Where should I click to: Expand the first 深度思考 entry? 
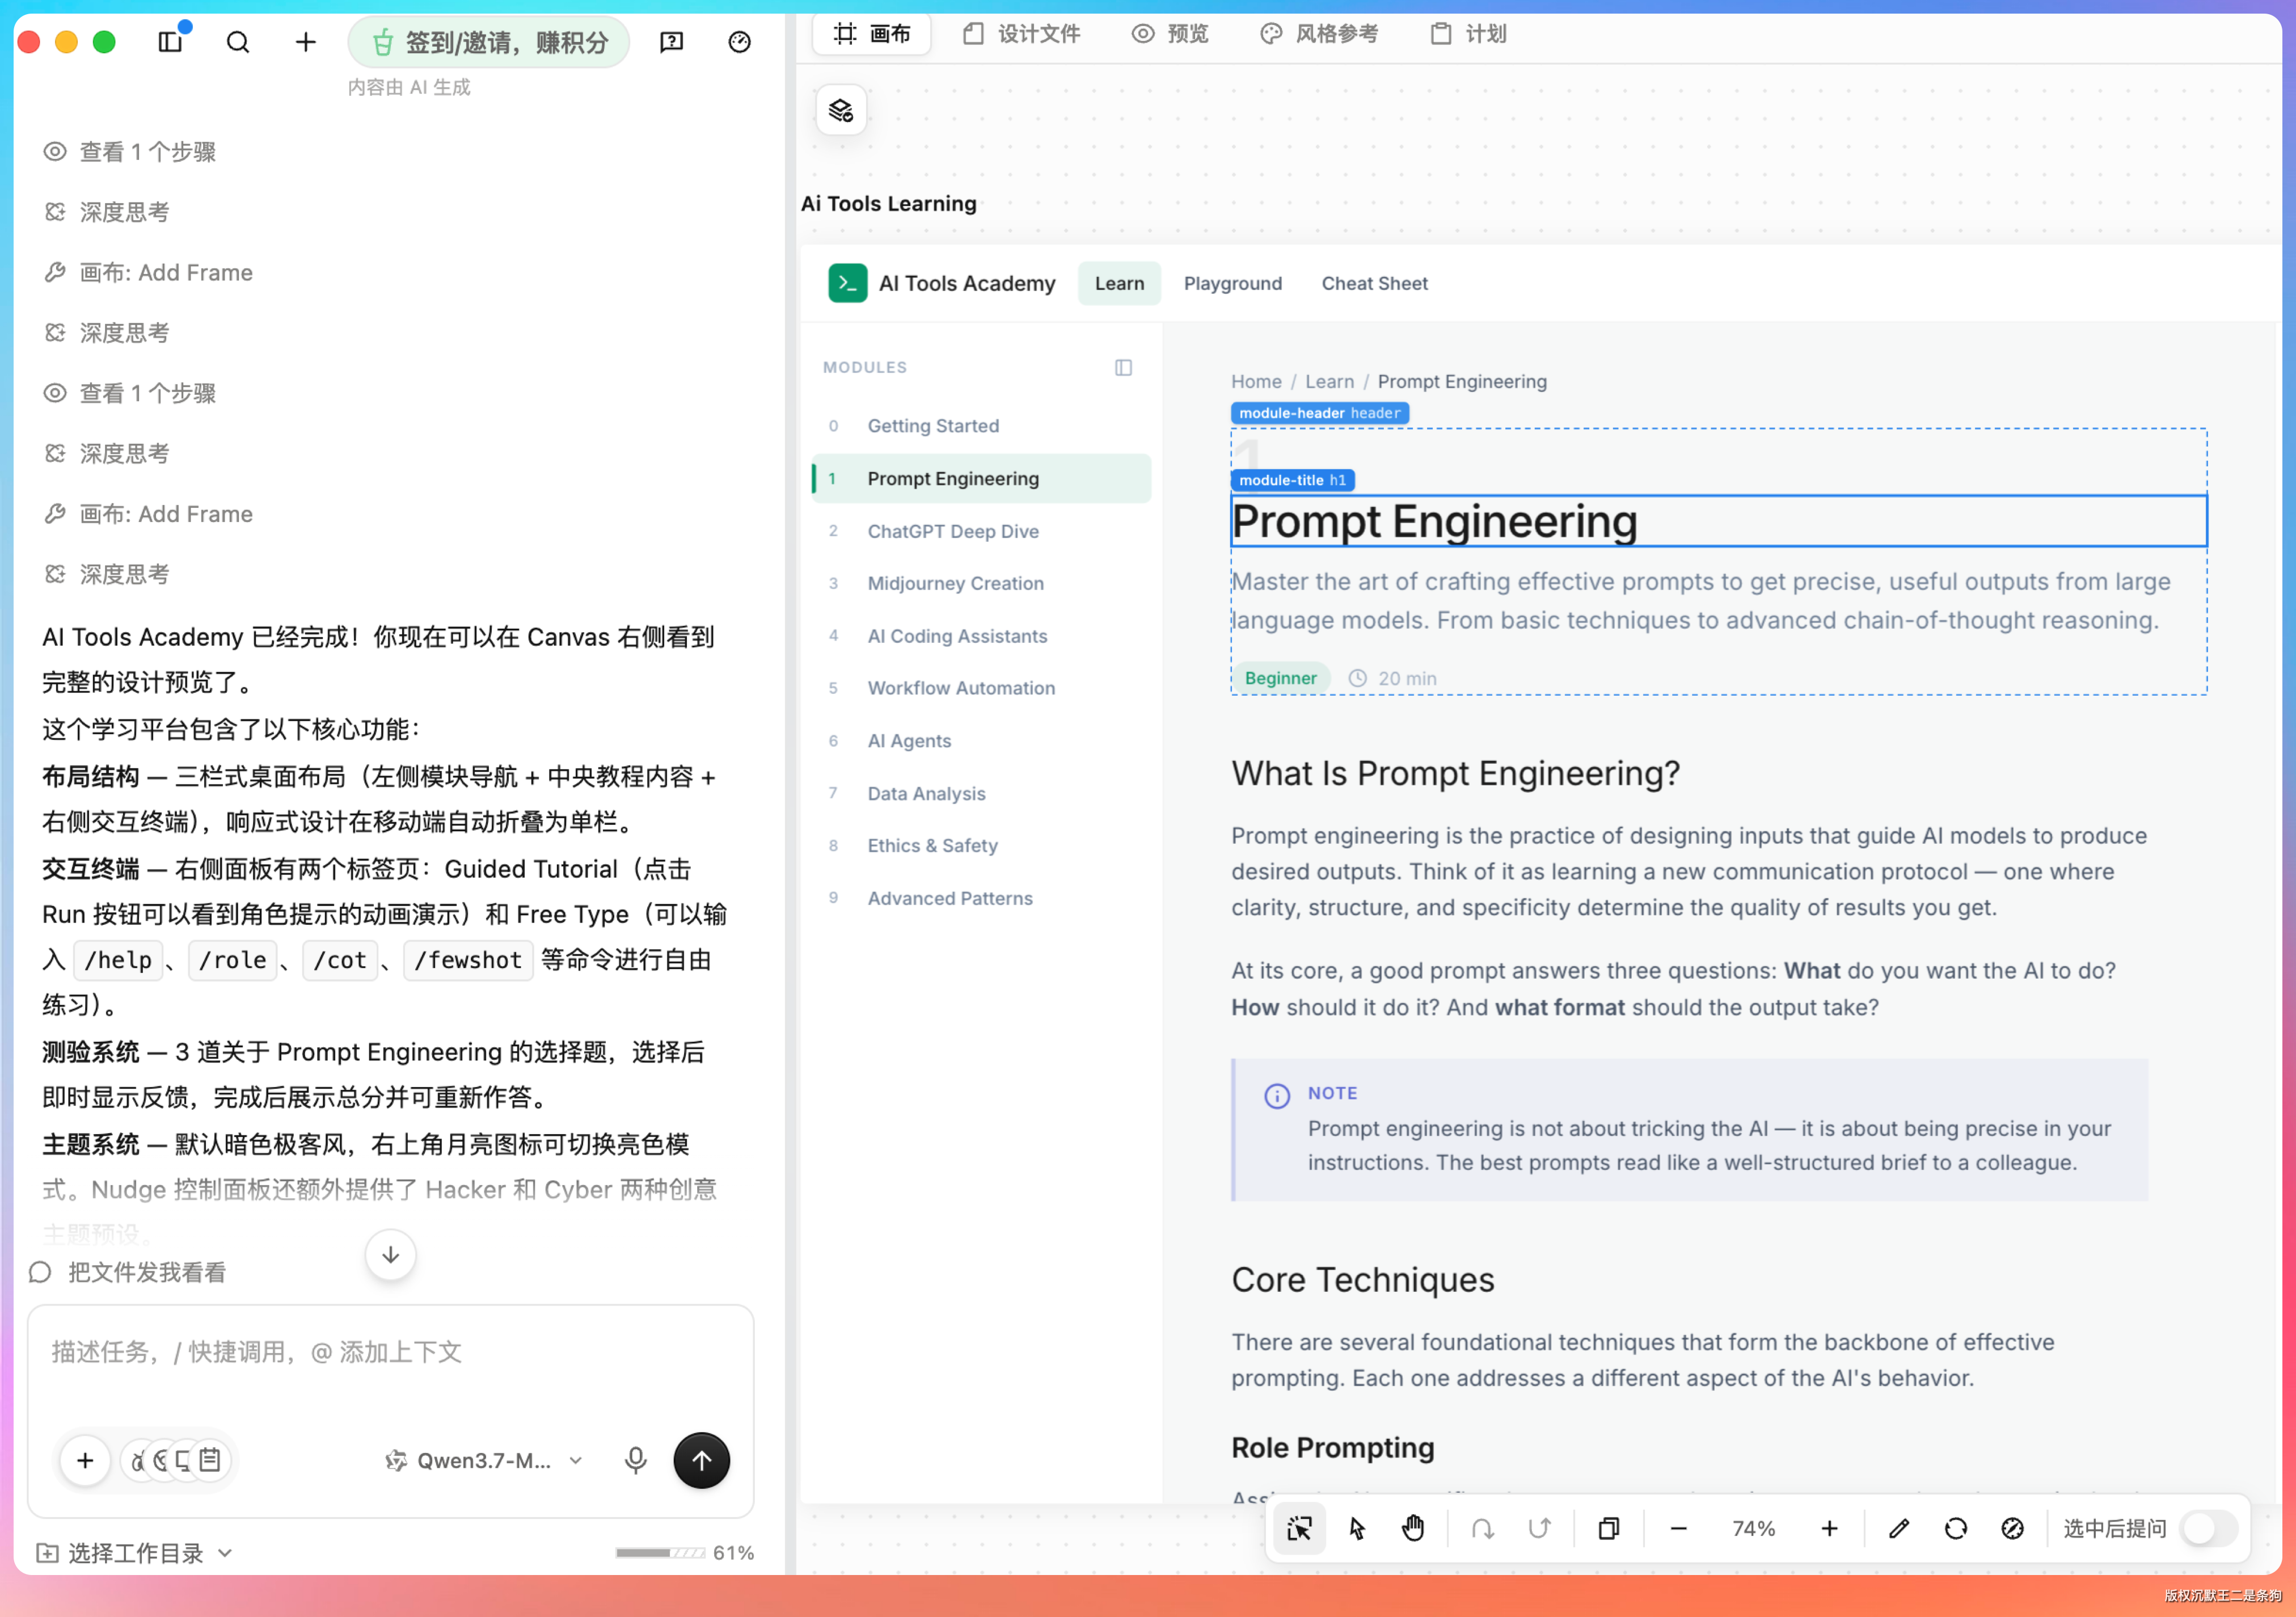(107, 212)
